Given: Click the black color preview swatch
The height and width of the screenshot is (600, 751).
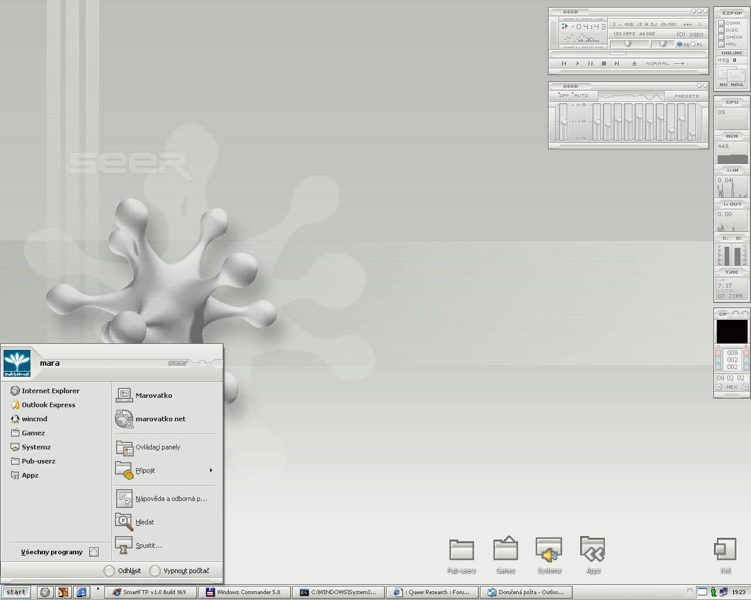Looking at the screenshot, I should [x=732, y=331].
